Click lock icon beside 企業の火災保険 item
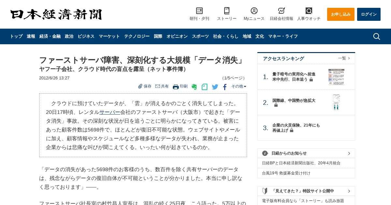This screenshot has height=205, width=391. pos(292,130)
